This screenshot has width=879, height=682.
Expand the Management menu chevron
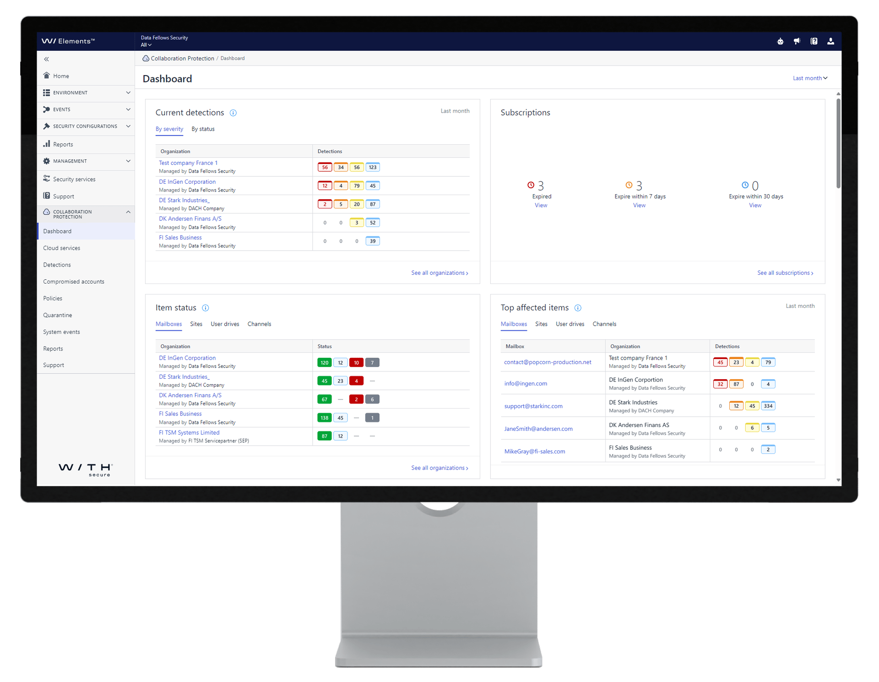point(128,161)
